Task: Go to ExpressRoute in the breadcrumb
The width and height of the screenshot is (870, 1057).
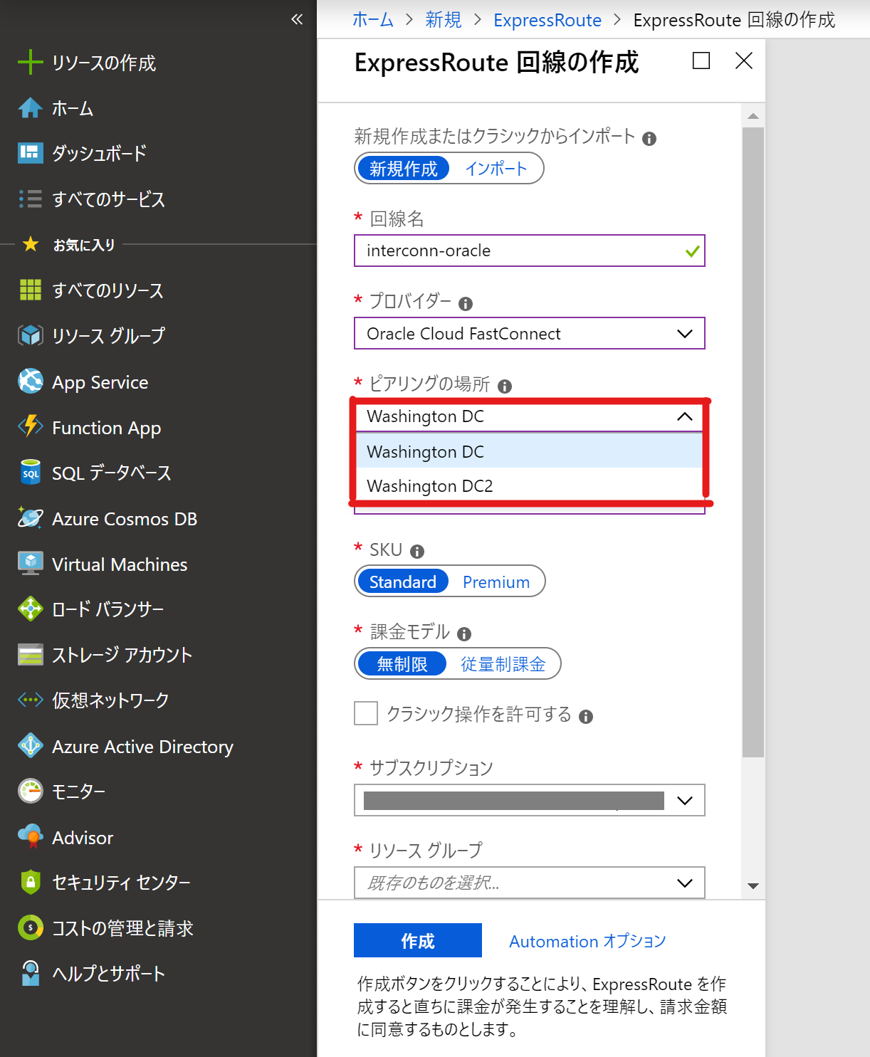Action: [x=547, y=20]
